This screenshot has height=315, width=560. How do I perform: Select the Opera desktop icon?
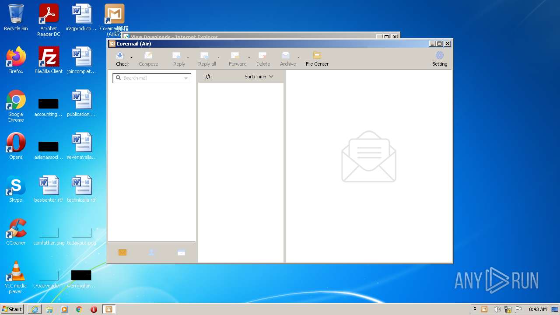click(x=16, y=146)
